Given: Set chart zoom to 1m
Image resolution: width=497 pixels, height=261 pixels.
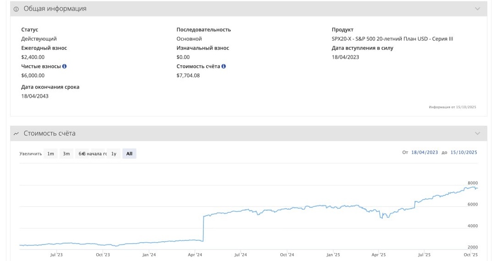Looking at the screenshot, I should (x=51, y=154).
